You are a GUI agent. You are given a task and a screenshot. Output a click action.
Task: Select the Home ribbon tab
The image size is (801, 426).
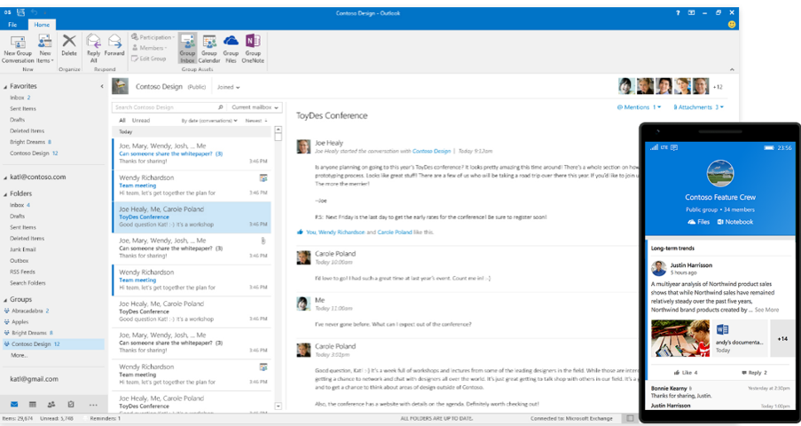tap(42, 24)
